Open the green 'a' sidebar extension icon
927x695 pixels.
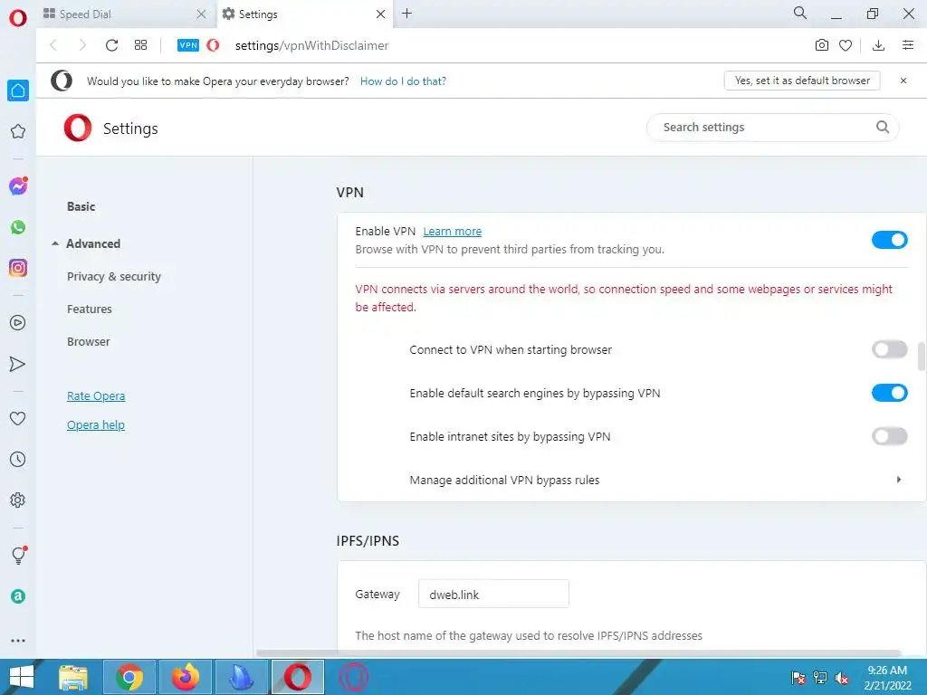pos(18,596)
